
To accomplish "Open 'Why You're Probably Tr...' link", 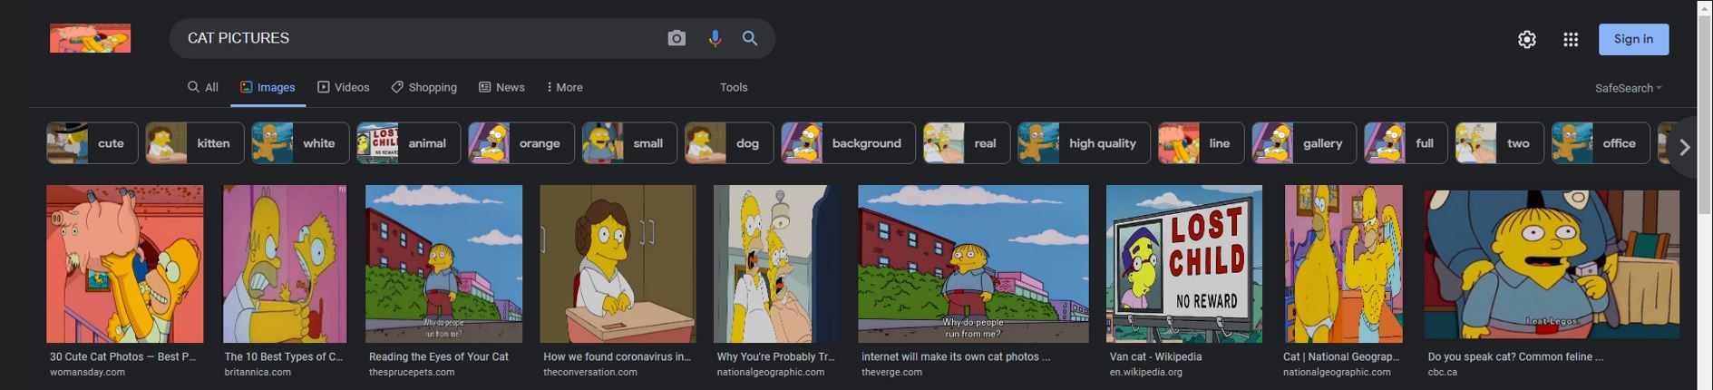I will coord(775,357).
